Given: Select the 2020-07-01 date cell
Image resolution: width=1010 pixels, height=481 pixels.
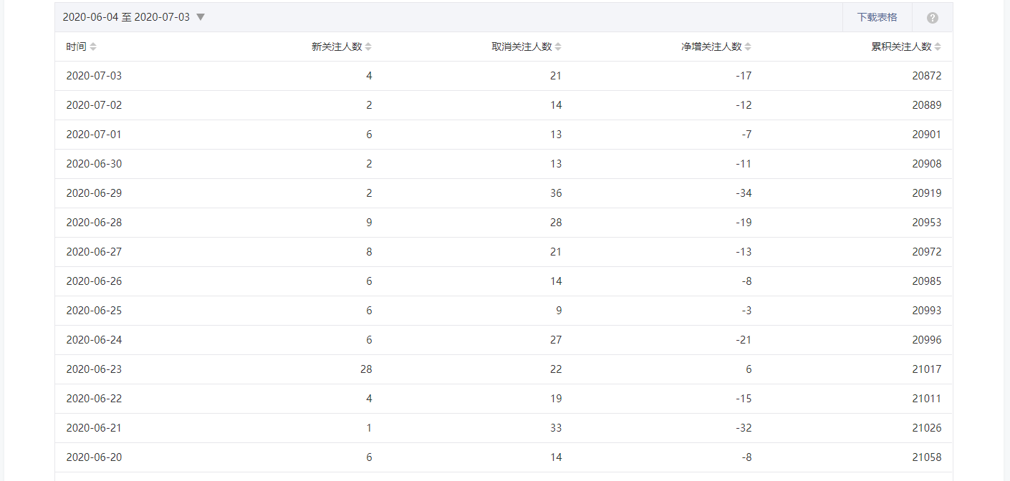Looking at the screenshot, I should click(94, 135).
